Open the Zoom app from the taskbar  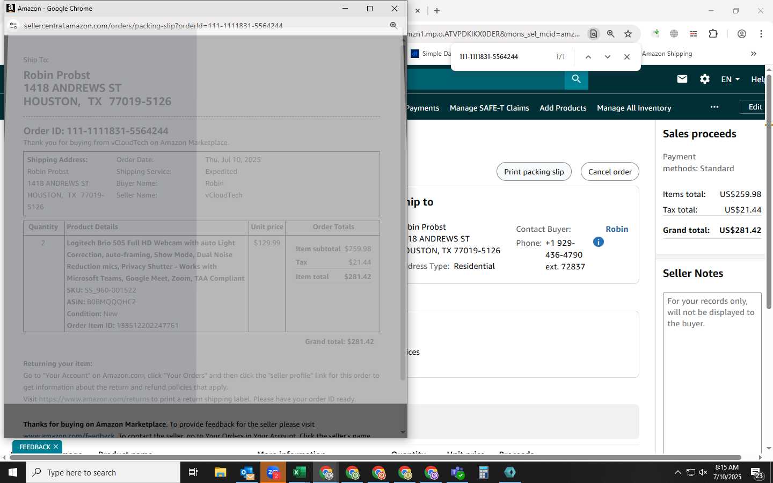[273, 472]
